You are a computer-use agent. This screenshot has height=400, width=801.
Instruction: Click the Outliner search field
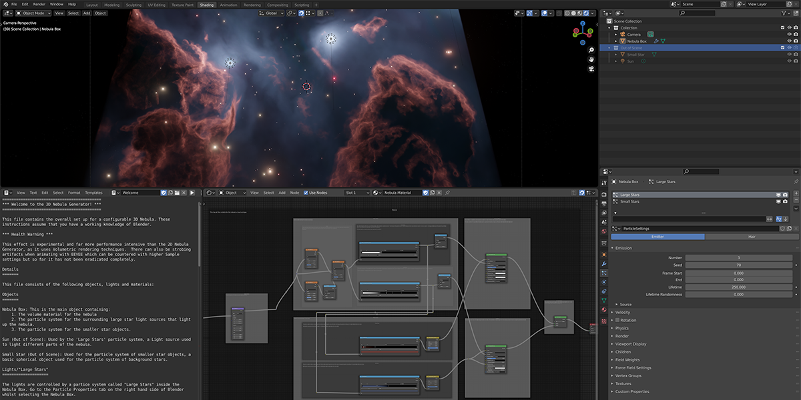[x=698, y=13]
